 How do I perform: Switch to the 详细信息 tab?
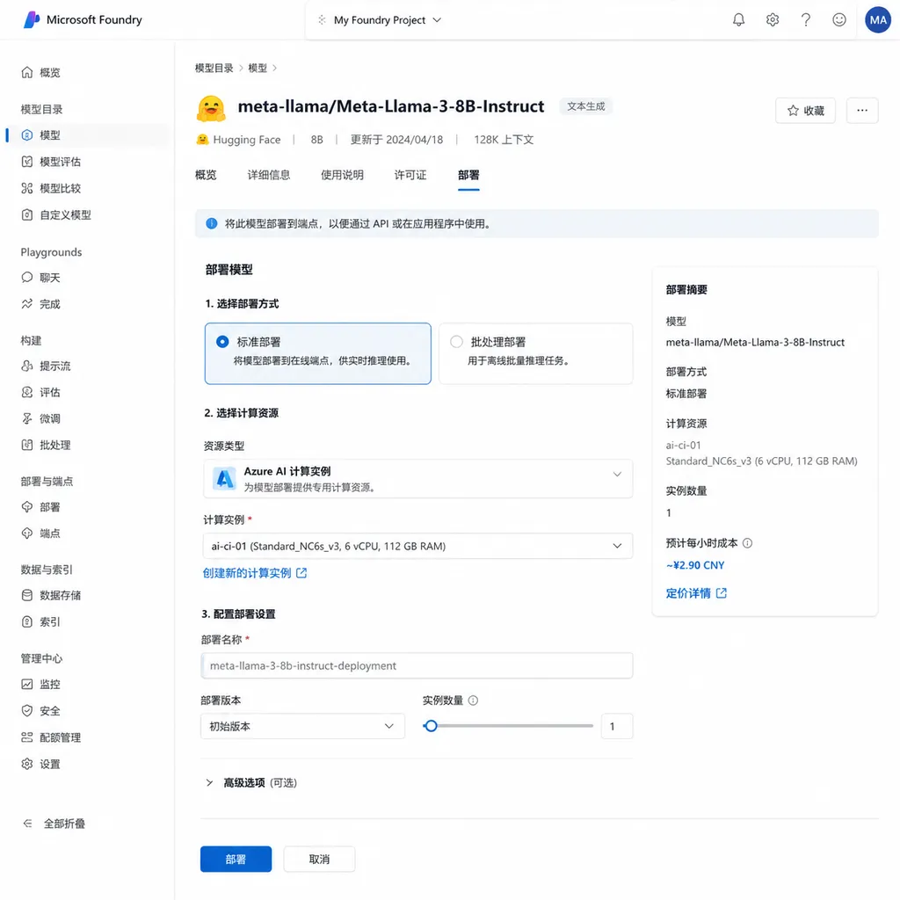269,175
